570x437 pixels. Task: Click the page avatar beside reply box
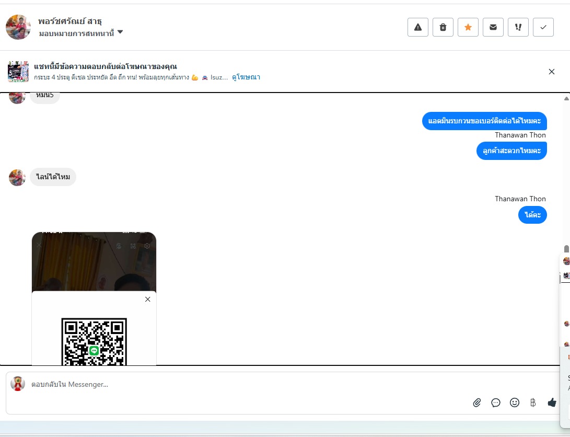tap(17, 384)
